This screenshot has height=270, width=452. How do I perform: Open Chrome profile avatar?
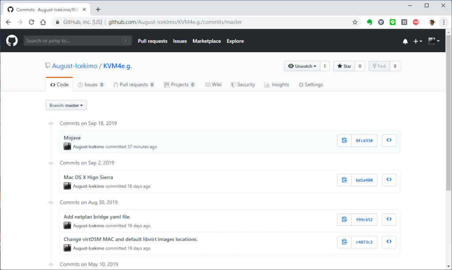point(432,22)
